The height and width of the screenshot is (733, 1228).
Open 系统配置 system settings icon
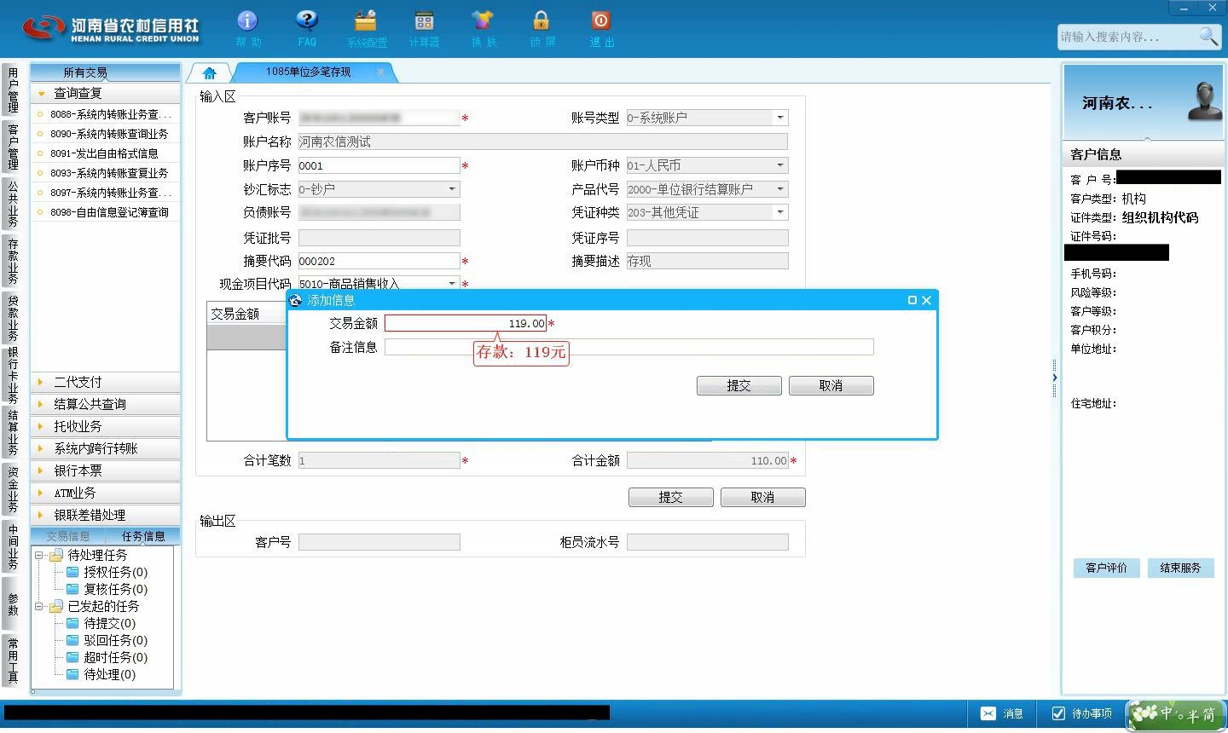click(366, 20)
